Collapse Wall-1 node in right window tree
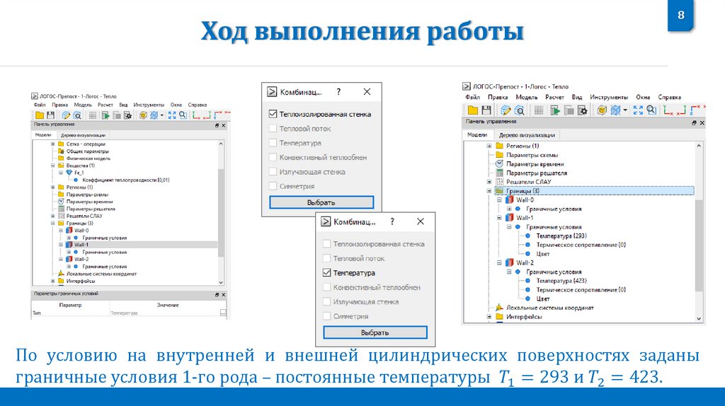725x406 pixels. click(499, 218)
